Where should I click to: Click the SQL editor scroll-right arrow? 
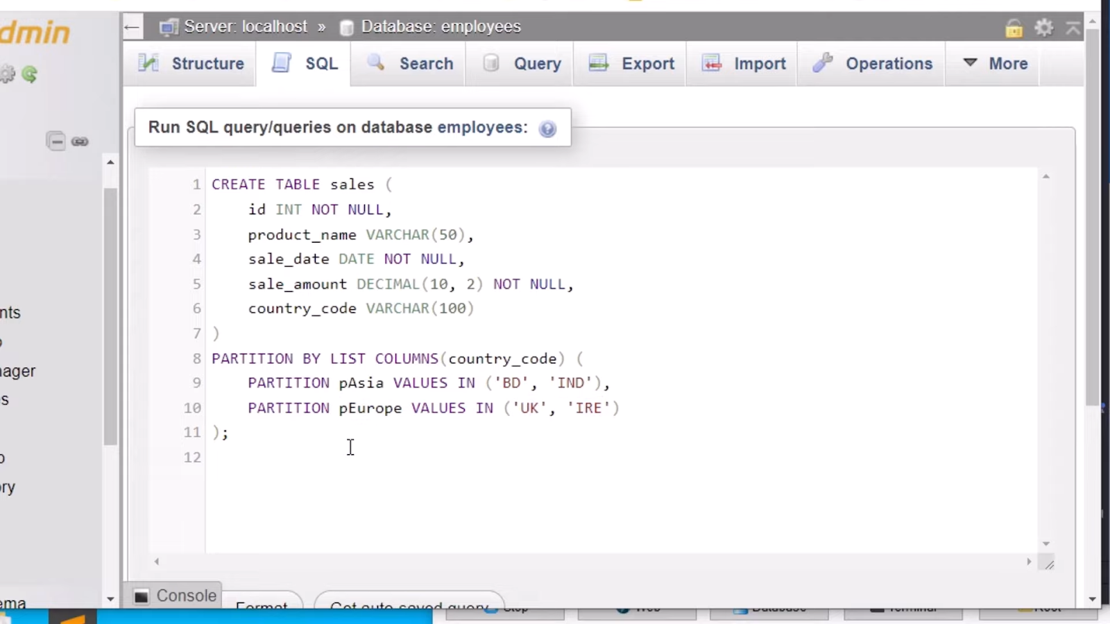[1029, 562]
